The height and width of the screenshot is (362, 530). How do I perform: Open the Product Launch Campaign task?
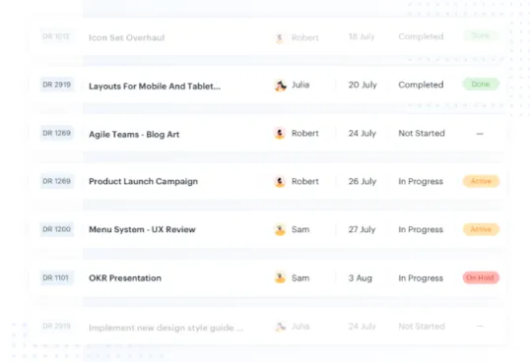143,182
